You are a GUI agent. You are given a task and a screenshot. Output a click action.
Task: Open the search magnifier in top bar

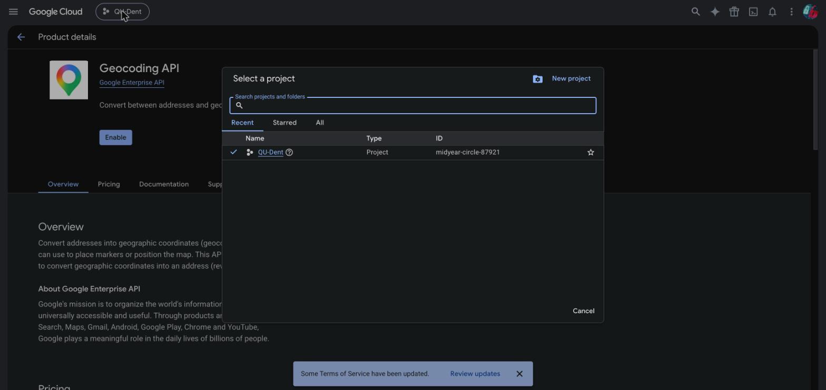coord(695,12)
